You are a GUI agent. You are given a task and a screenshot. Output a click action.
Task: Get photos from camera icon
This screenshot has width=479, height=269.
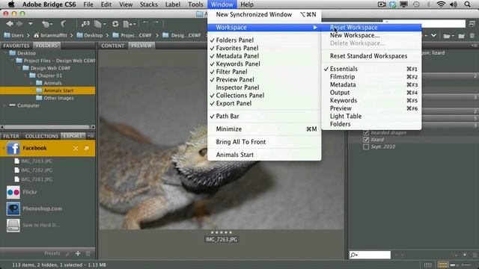[x=85, y=24]
